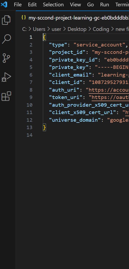The image size is (129, 269).
Task: Open the View menu
Action: tap(75, 5)
